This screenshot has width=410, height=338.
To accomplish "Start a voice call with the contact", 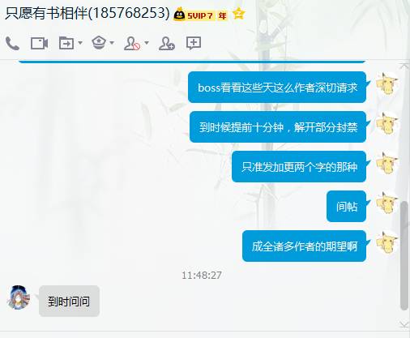I will point(12,43).
